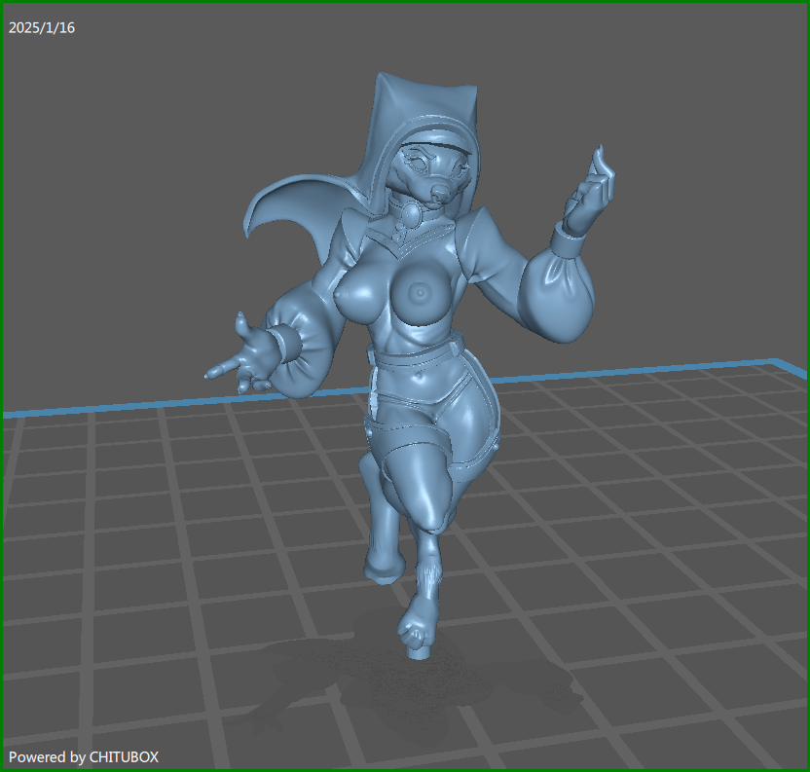Click the "2025/1/16" date stamp
The height and width of the screenshot is (772, 810).
click(x=42, y=28)
